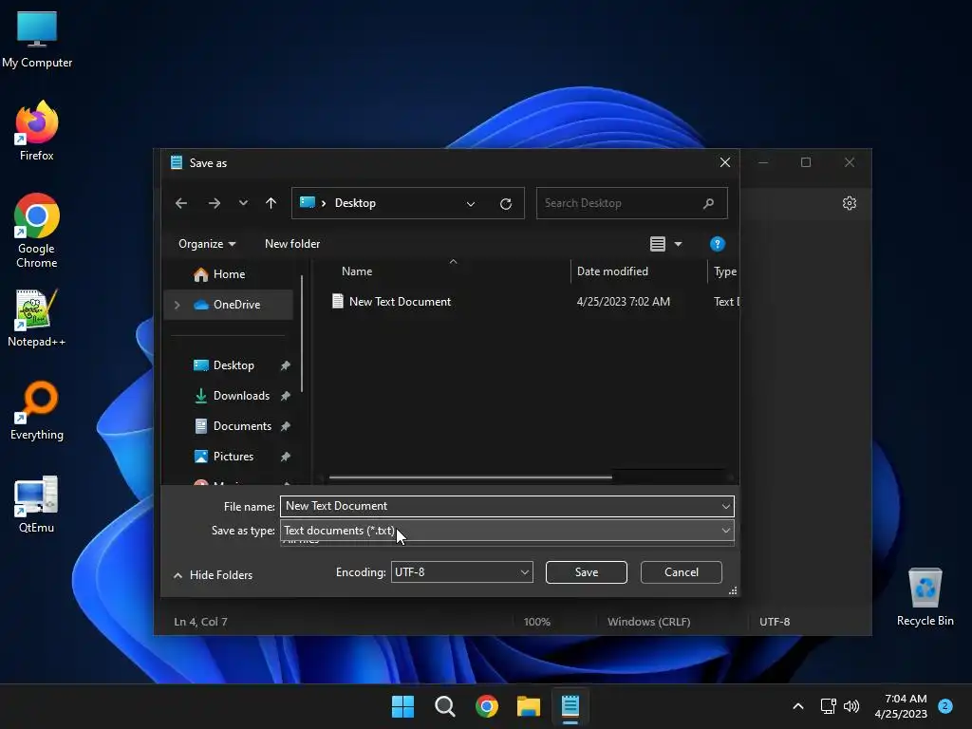972x729 pixels.
Task: Open pinned Desktop folder in sidebar
Action: click(234, 365)
